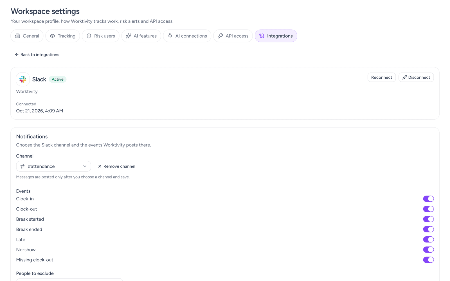Open the #attendance channel dropdown

click(x=53, y=166)
